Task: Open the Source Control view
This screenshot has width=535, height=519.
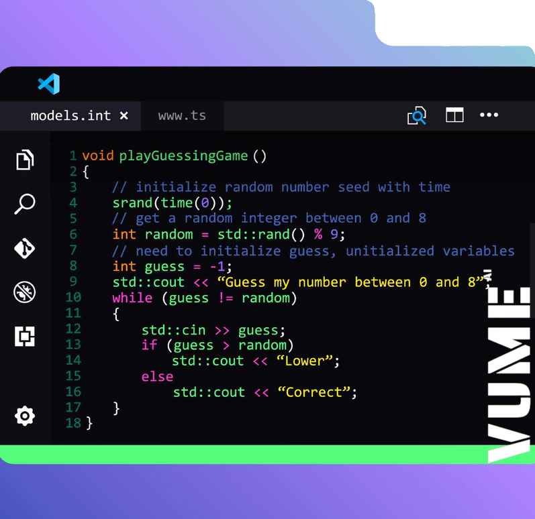Action: (x=25, y=248)
